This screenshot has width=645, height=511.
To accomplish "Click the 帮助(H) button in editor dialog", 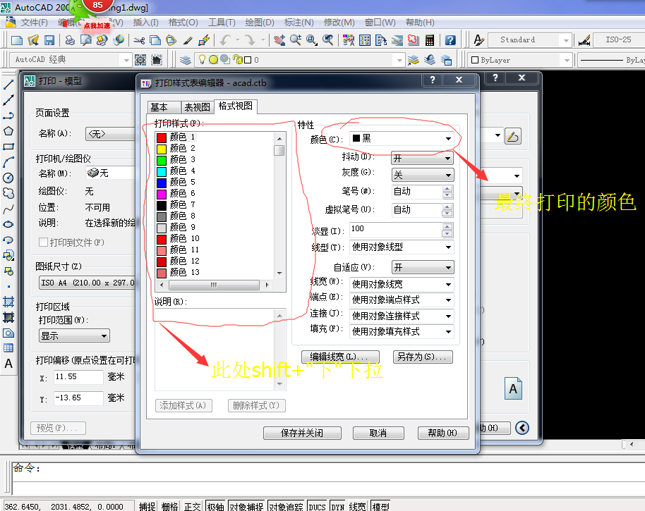I will [x=443, y=433].
